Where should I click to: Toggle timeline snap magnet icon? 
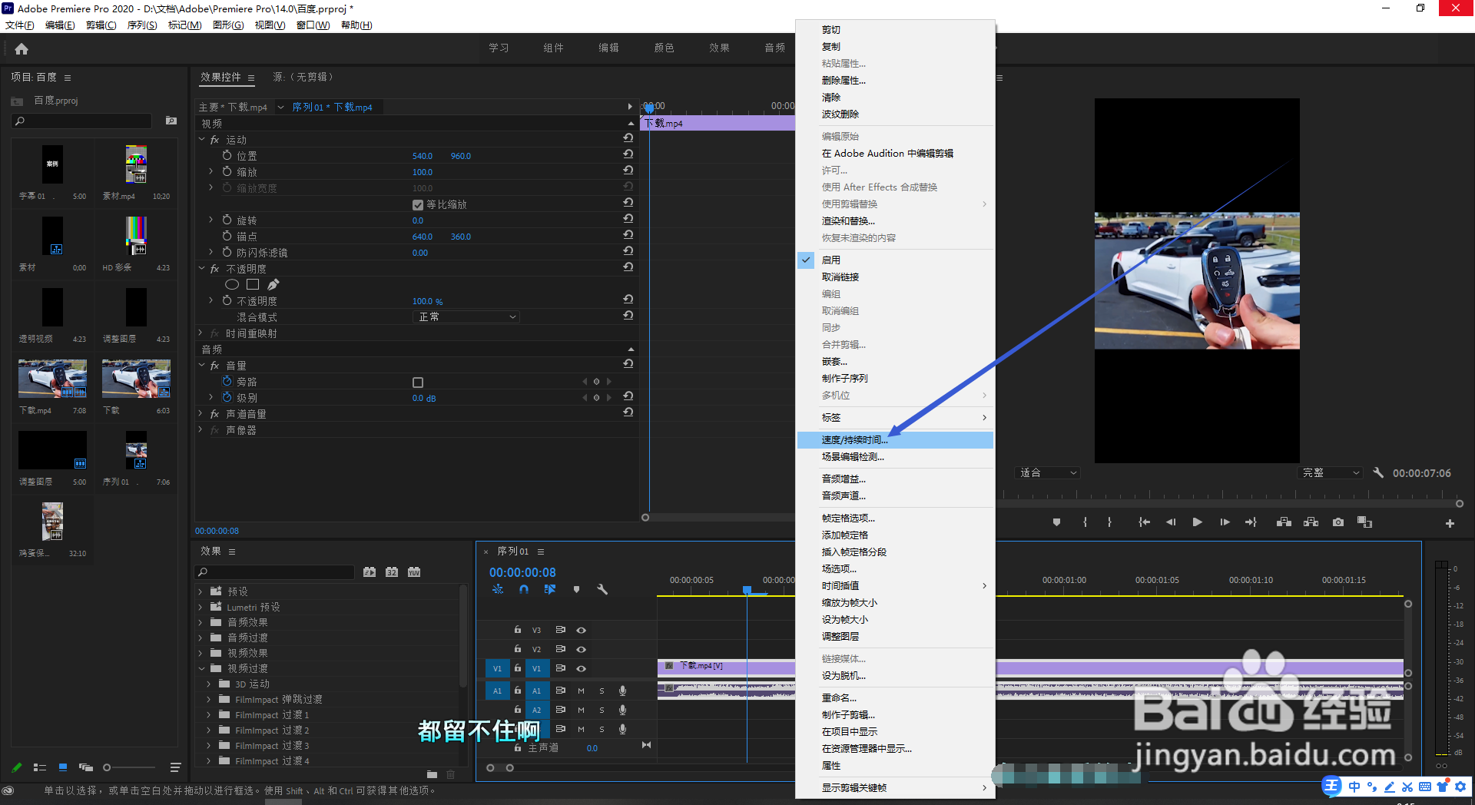pos(524,589)
